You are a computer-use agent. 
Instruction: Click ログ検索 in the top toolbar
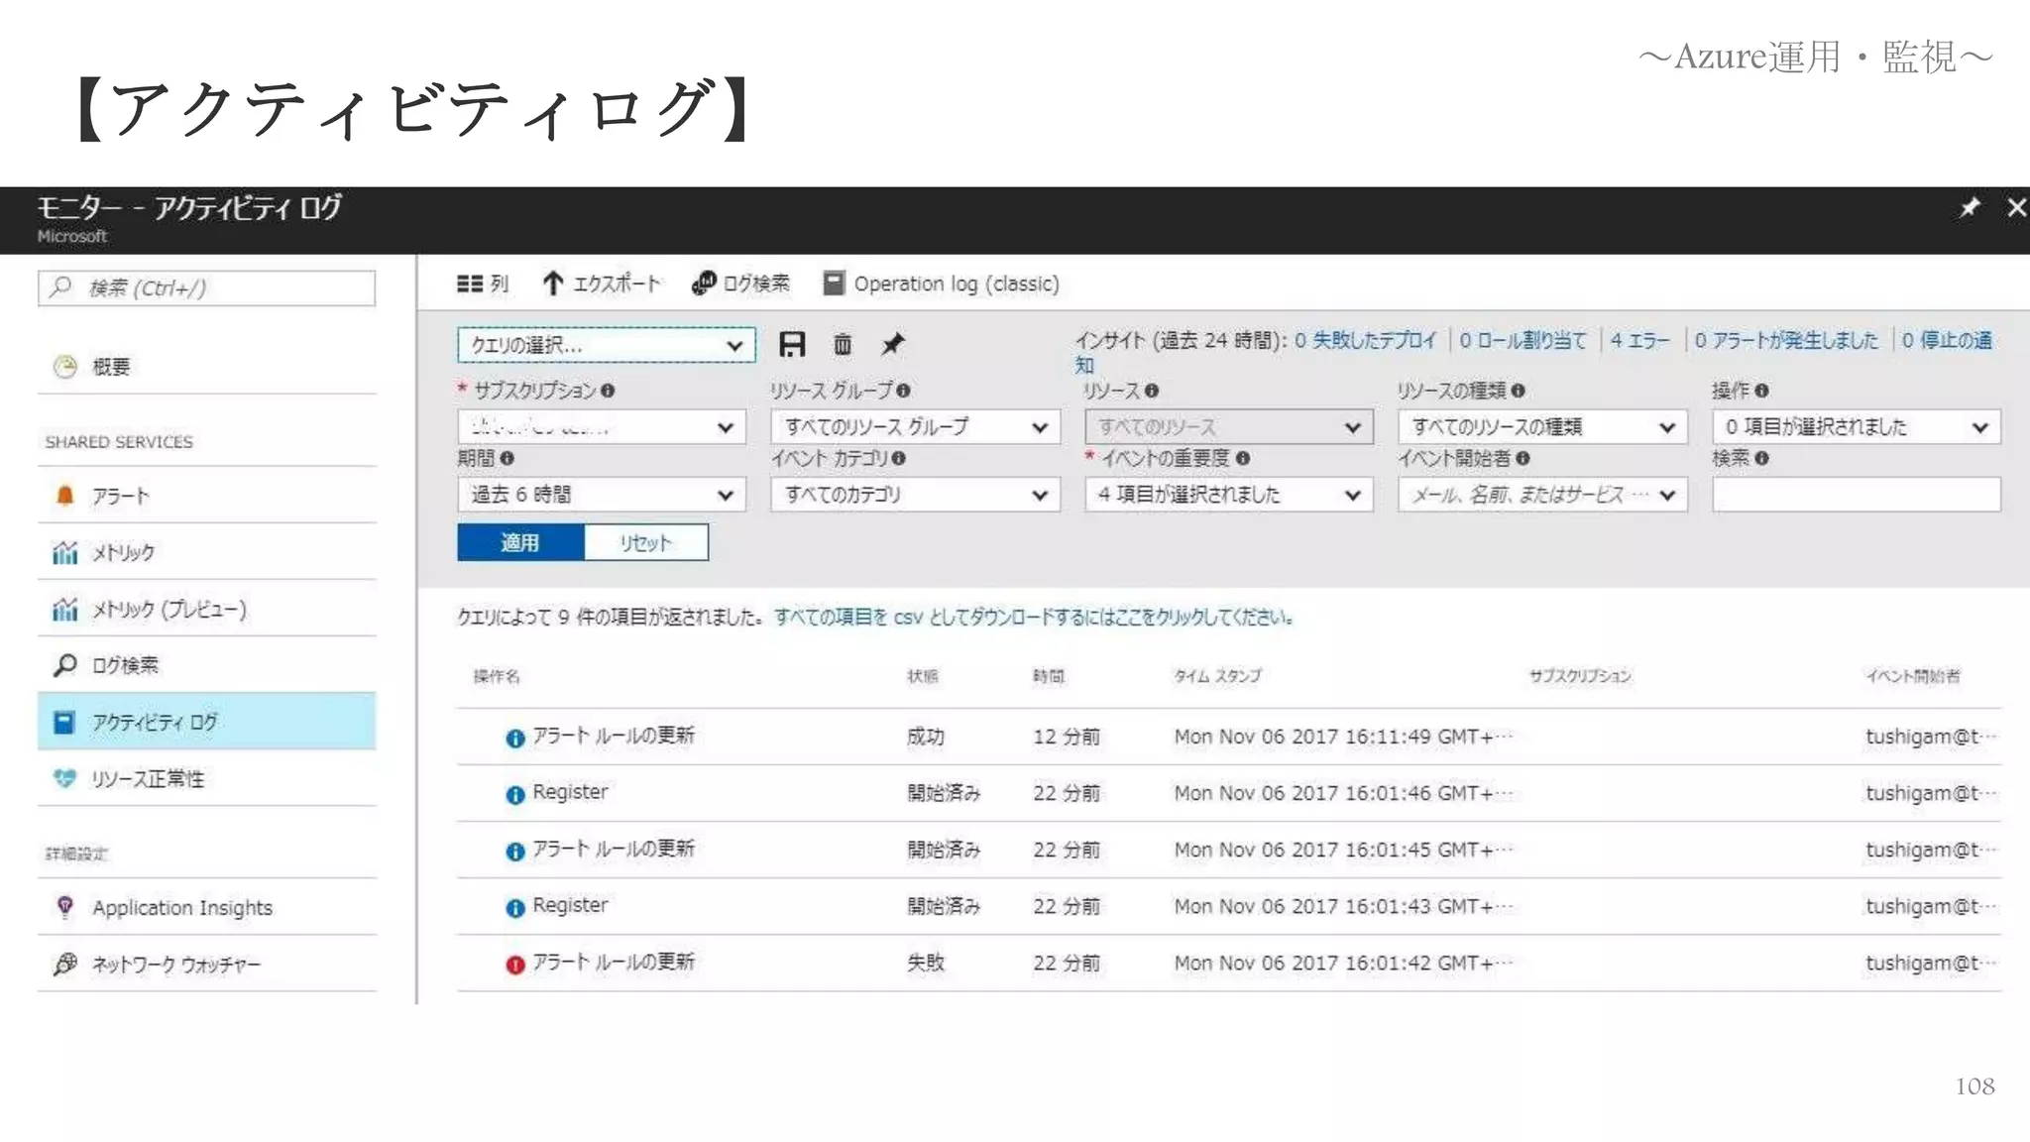740,285
